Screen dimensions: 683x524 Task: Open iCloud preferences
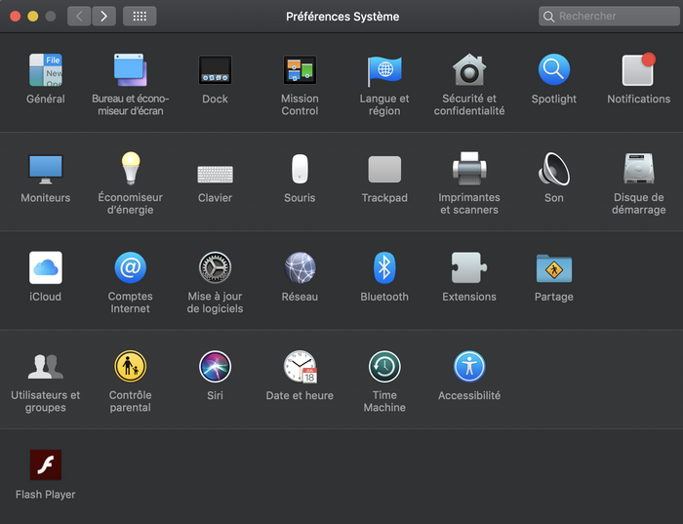click(x=46, y=267)
